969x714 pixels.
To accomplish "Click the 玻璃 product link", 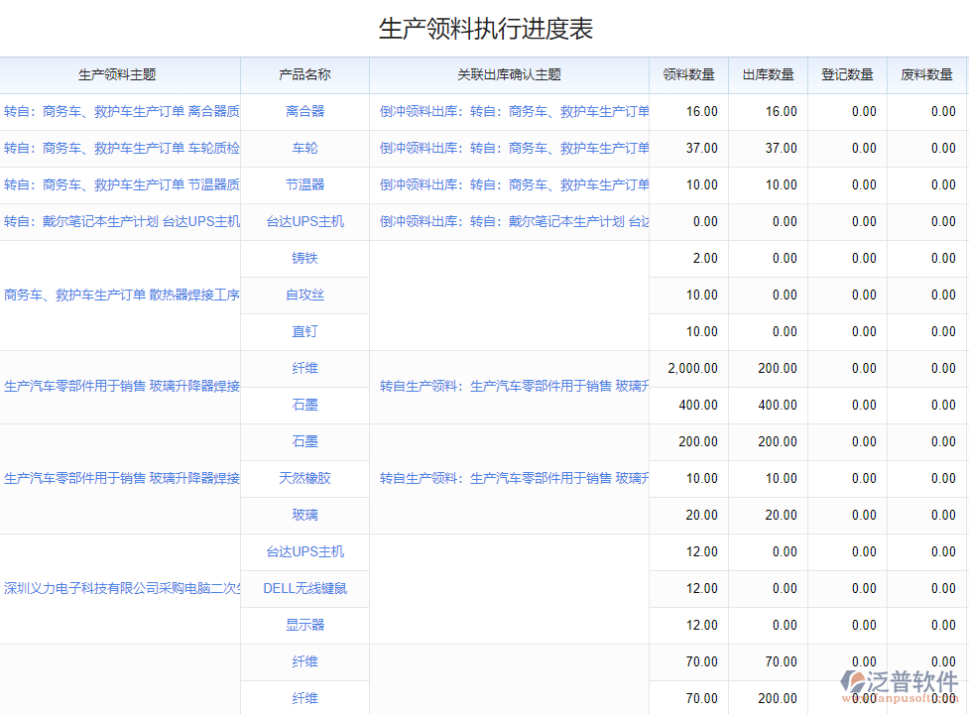I will tap(304, 515).
